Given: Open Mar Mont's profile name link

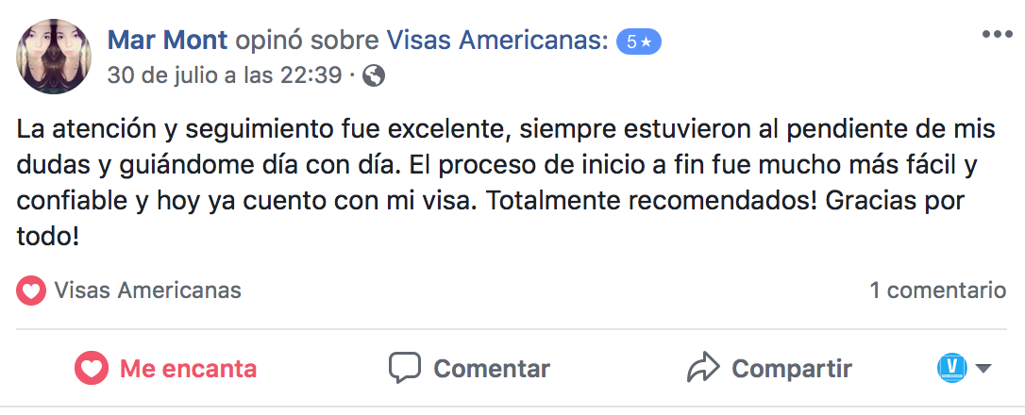Looking at the screenshot, I should click(168, 40).
